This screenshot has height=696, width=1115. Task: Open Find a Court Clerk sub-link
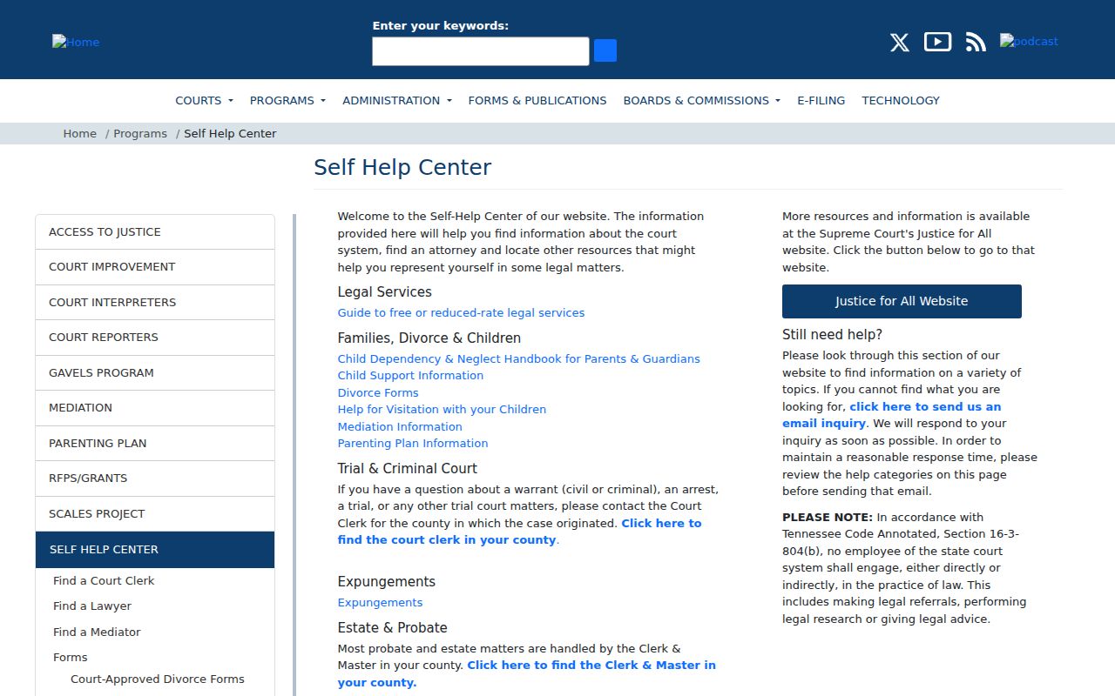click(x=104, y=581)
